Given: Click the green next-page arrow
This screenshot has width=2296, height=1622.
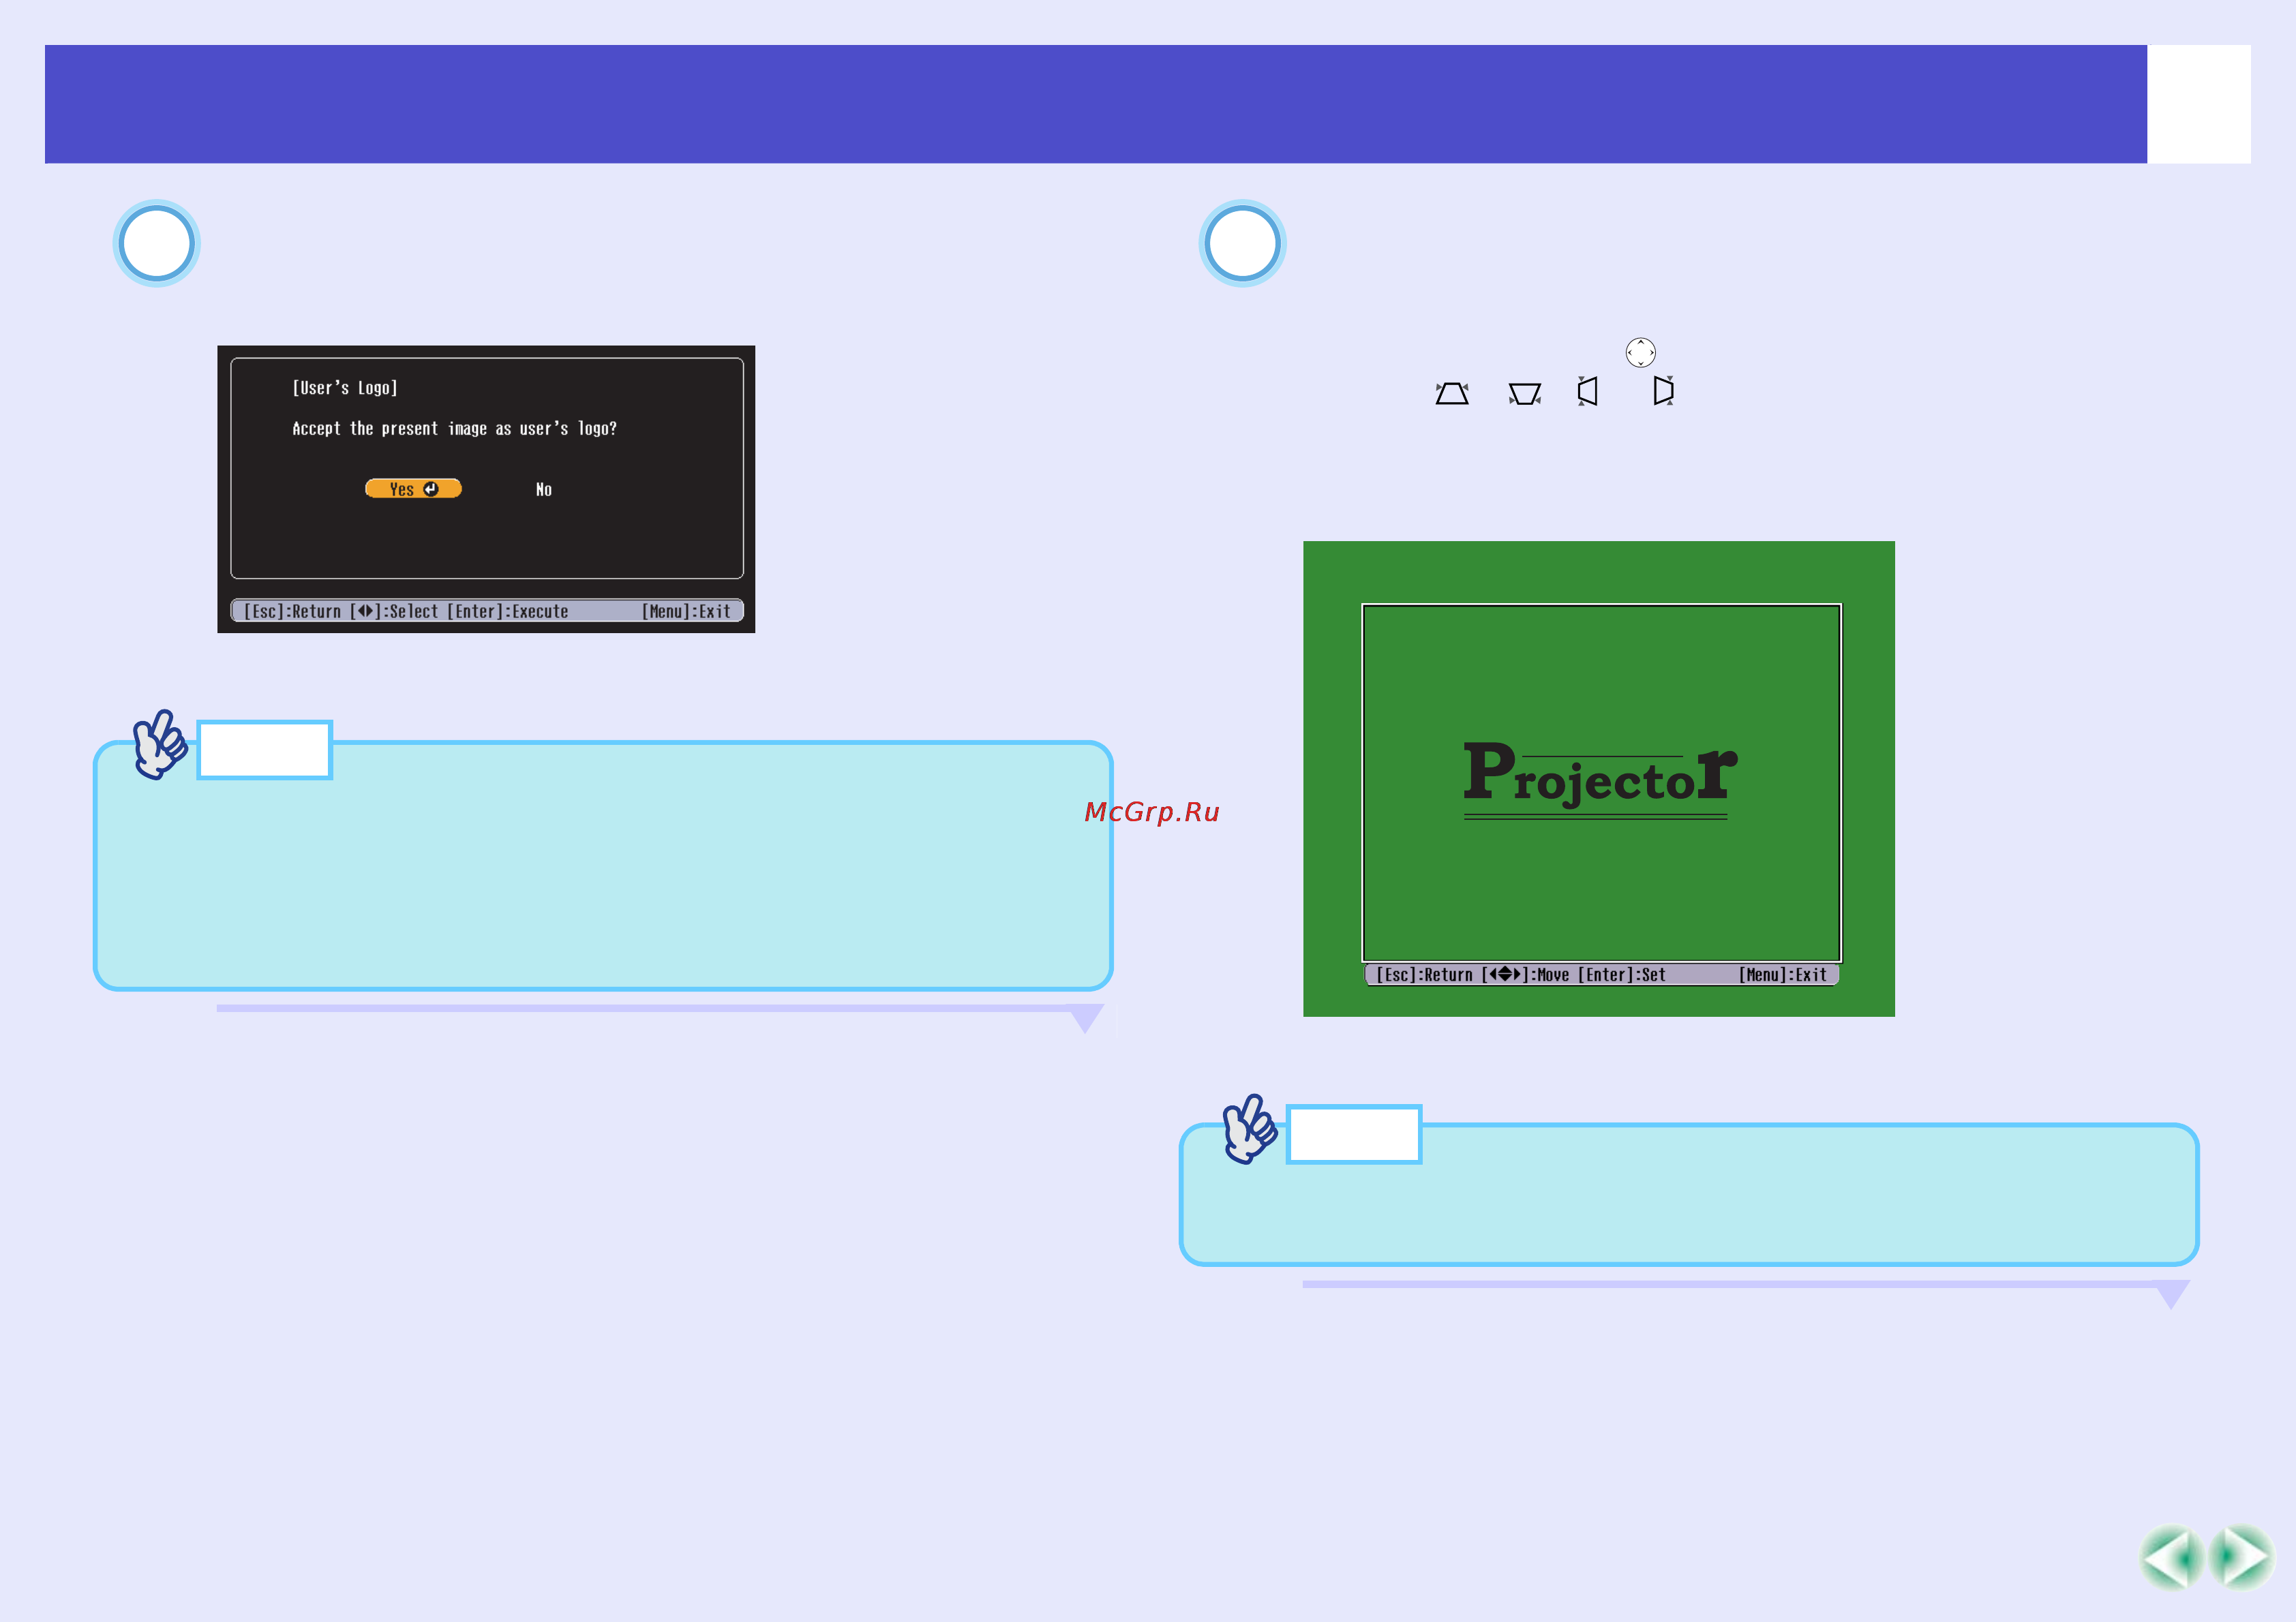Looking at the screenshot, I should pyautogui.click(x=2242, y=1557).
